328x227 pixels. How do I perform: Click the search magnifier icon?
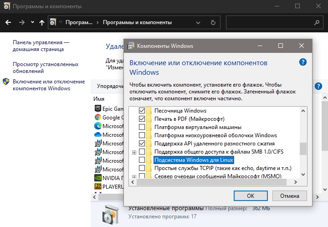tap(317, 22)
